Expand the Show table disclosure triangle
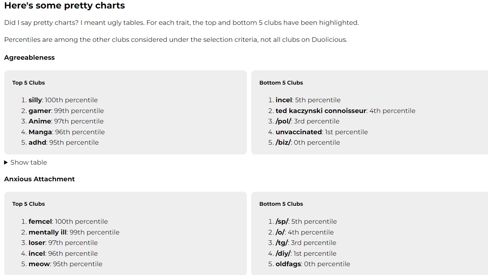This screenshot has width=488, height=275. (6, 162)
